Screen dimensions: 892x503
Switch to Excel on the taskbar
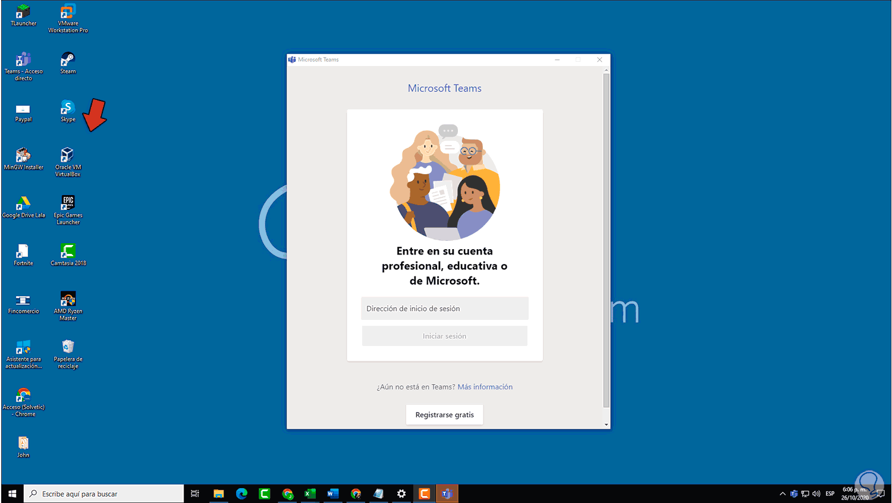(x=310, y=493)
